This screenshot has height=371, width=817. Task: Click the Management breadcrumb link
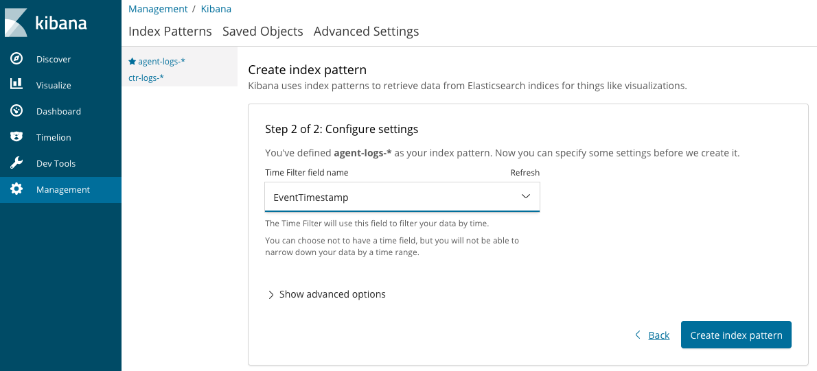click(158, 9)
